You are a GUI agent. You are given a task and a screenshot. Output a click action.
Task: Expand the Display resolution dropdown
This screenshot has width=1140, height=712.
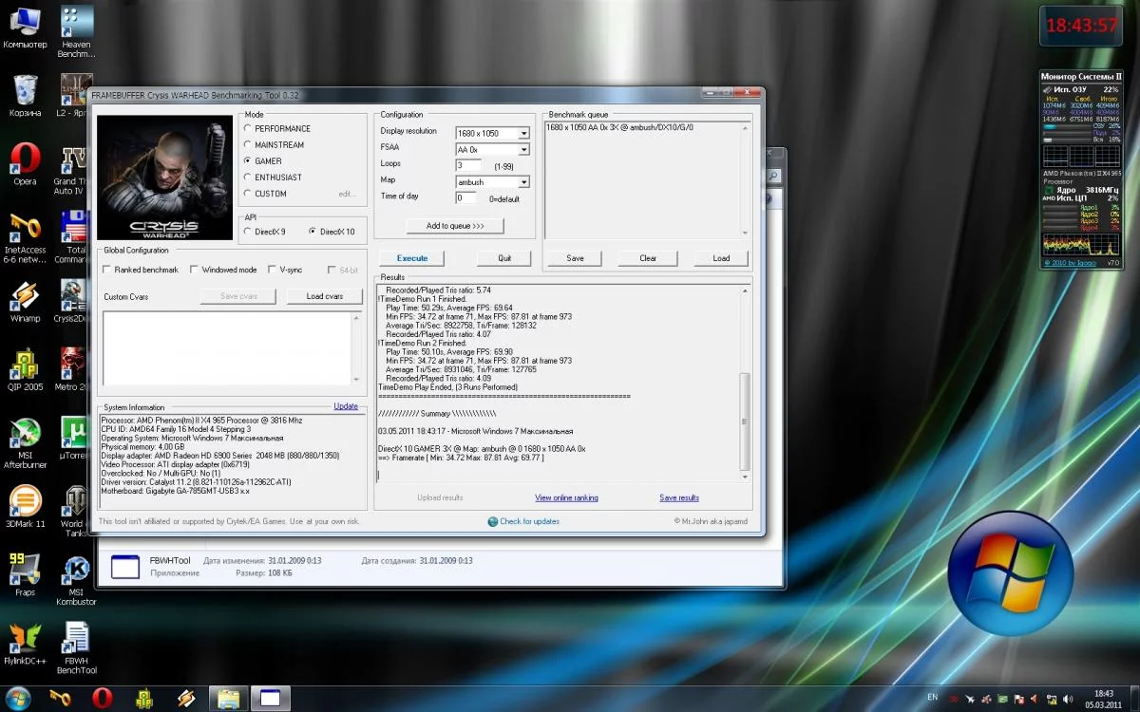click(x=523, y=133)
